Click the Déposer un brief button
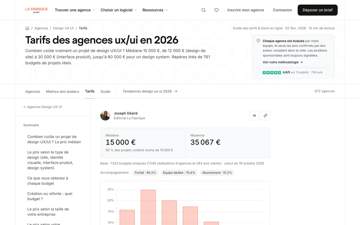The image size is (360, 225). pyautogui.click(x=318, y=10)
